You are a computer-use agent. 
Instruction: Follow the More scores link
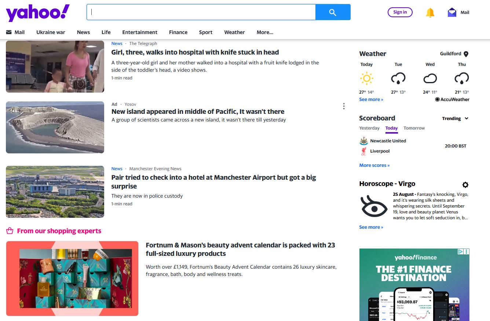coord(374,165)
